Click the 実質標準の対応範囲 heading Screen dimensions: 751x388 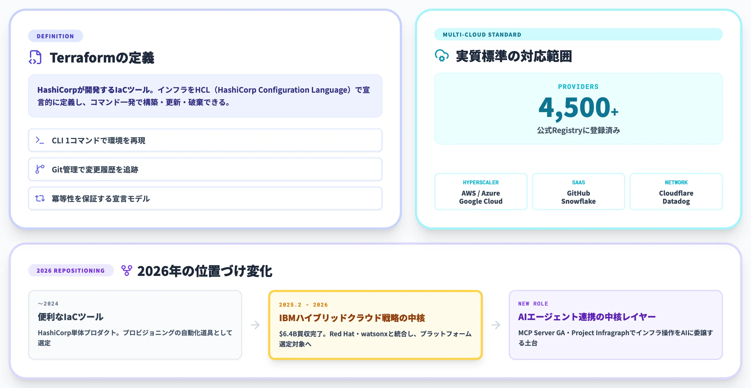click(514, 56)
